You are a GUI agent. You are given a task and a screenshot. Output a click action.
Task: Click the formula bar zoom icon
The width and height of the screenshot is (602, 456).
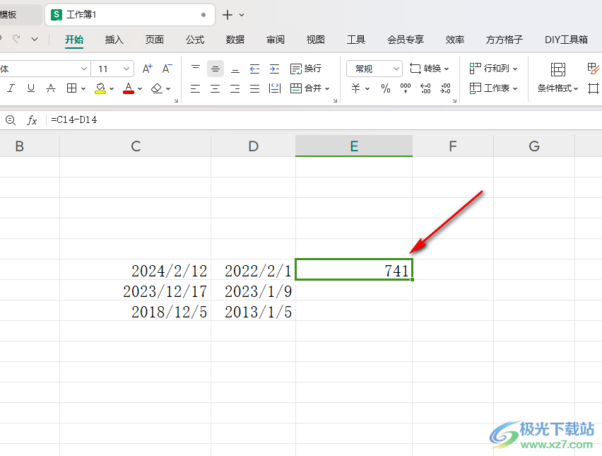pyautogui.click(x=11, y=120)
